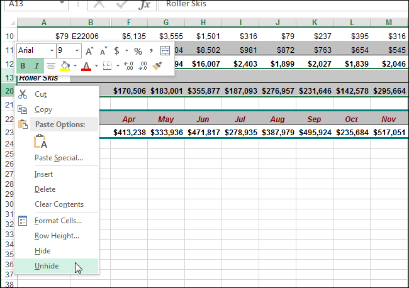Click cell with $517,051
This screenshot has height=288, width=409.
tap(389, 133)
